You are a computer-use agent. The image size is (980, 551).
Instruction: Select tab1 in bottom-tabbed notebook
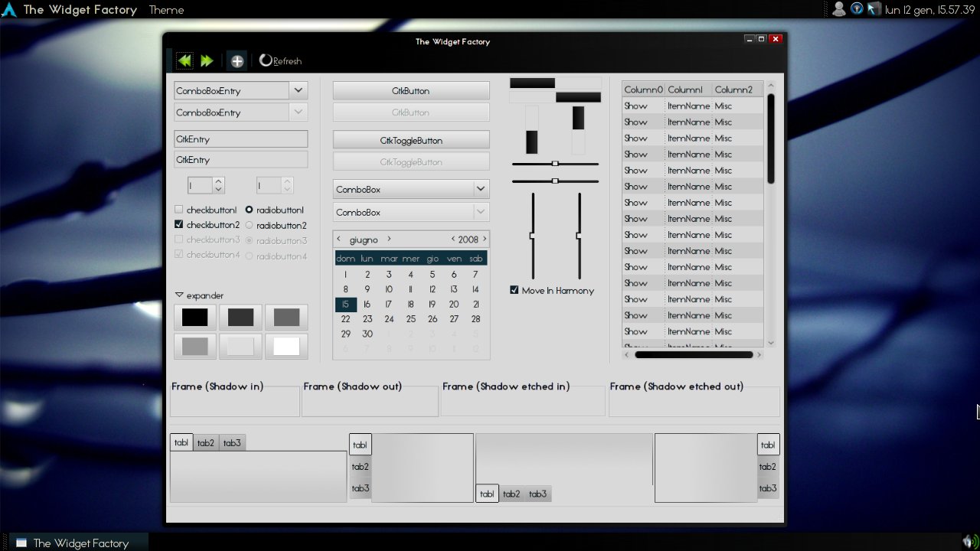click(487, 494)
